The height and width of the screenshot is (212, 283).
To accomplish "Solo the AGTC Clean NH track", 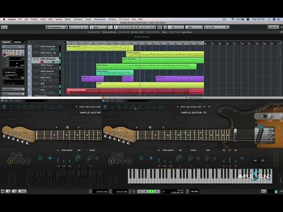I will pyautogui.click(x=38, y=47).
